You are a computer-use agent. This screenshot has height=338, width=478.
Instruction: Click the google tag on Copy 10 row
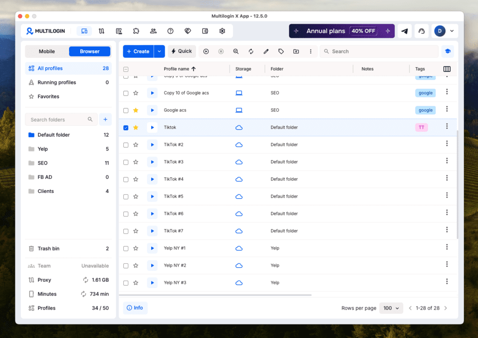425,93
